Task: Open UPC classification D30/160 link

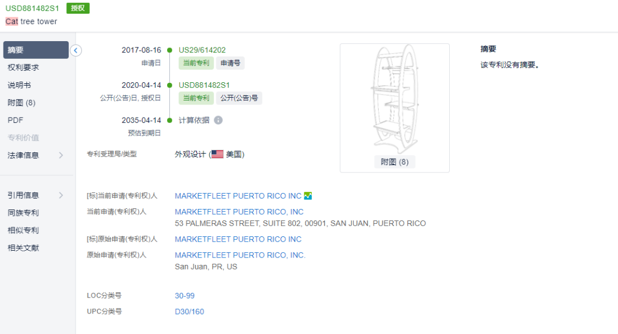Action: 189,312
